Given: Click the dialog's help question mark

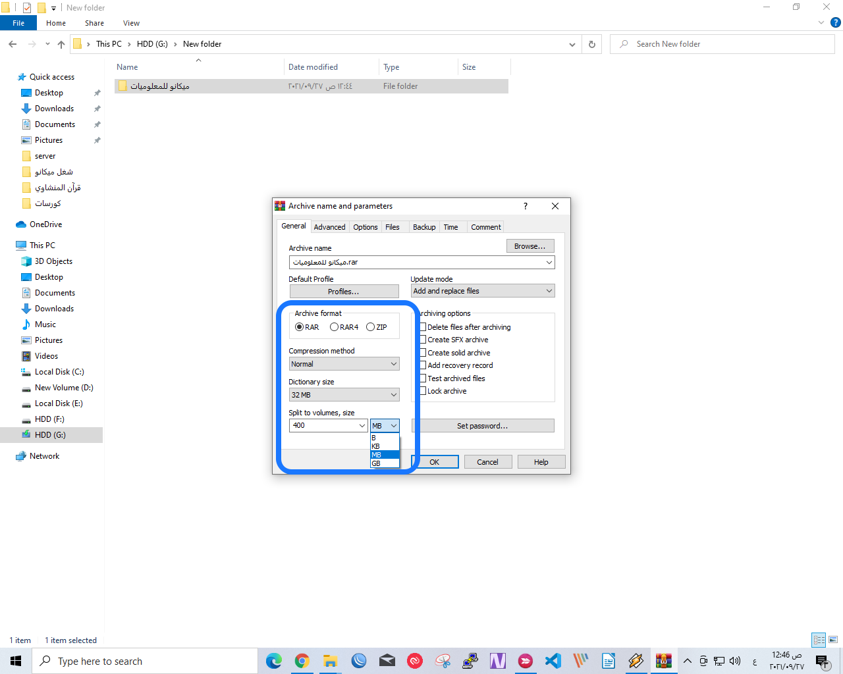Looking at the screenshot, I should (525, 206).
